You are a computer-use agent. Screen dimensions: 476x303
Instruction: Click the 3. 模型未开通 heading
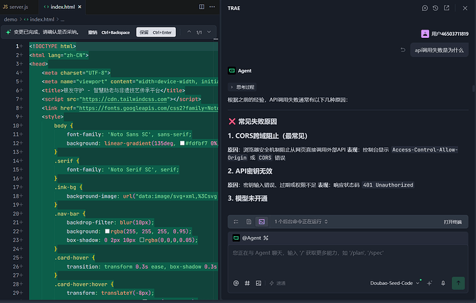tap(248, 198)
